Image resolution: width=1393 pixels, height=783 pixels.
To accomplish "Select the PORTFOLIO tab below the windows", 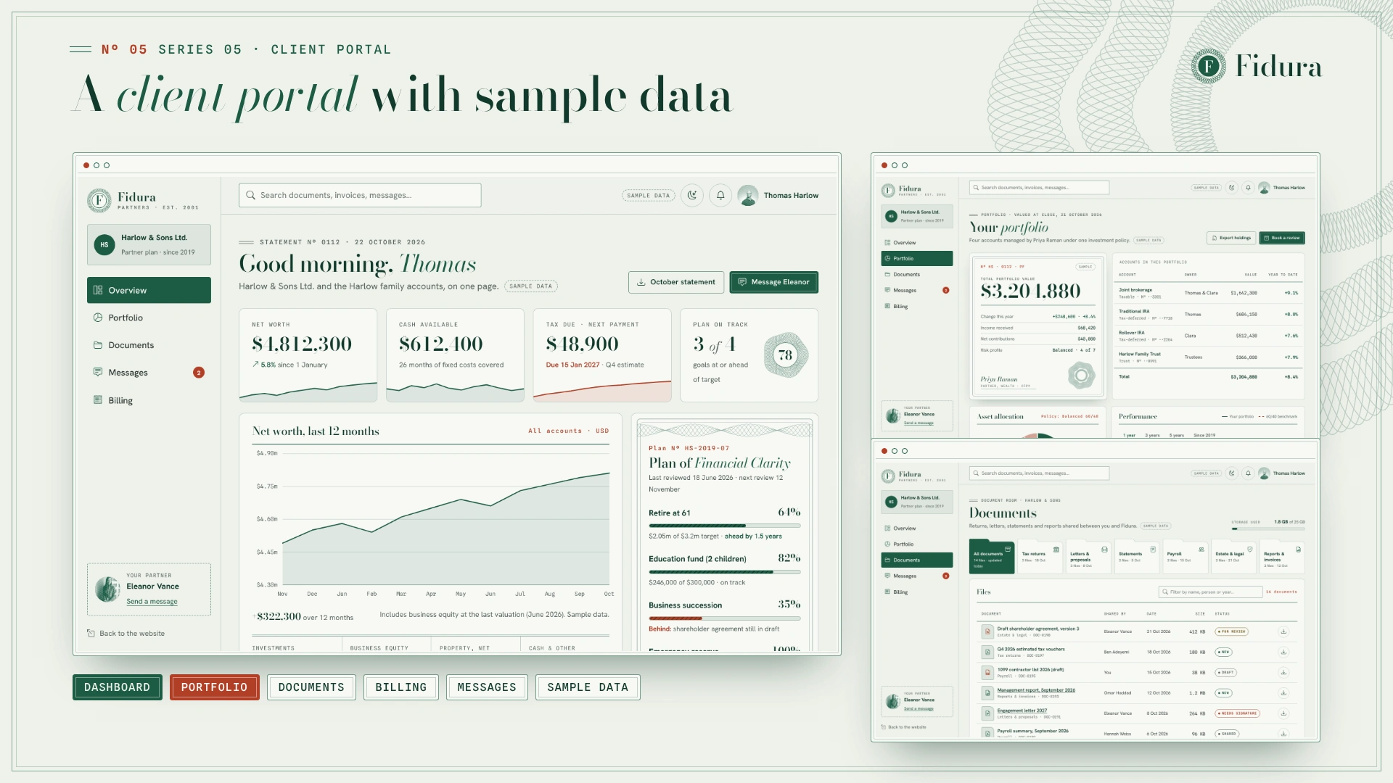I will click(215, 687).
